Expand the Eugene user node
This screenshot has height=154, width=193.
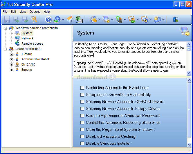click(x=11, y=70)
